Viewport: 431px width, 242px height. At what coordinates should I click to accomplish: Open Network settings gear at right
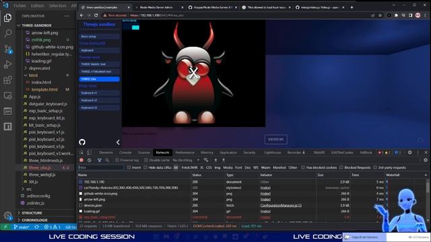point(426,160)
